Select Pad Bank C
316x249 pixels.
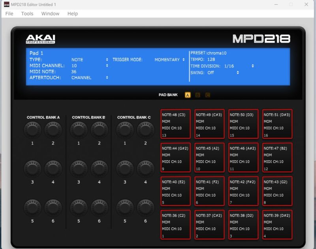coord(208,95)
